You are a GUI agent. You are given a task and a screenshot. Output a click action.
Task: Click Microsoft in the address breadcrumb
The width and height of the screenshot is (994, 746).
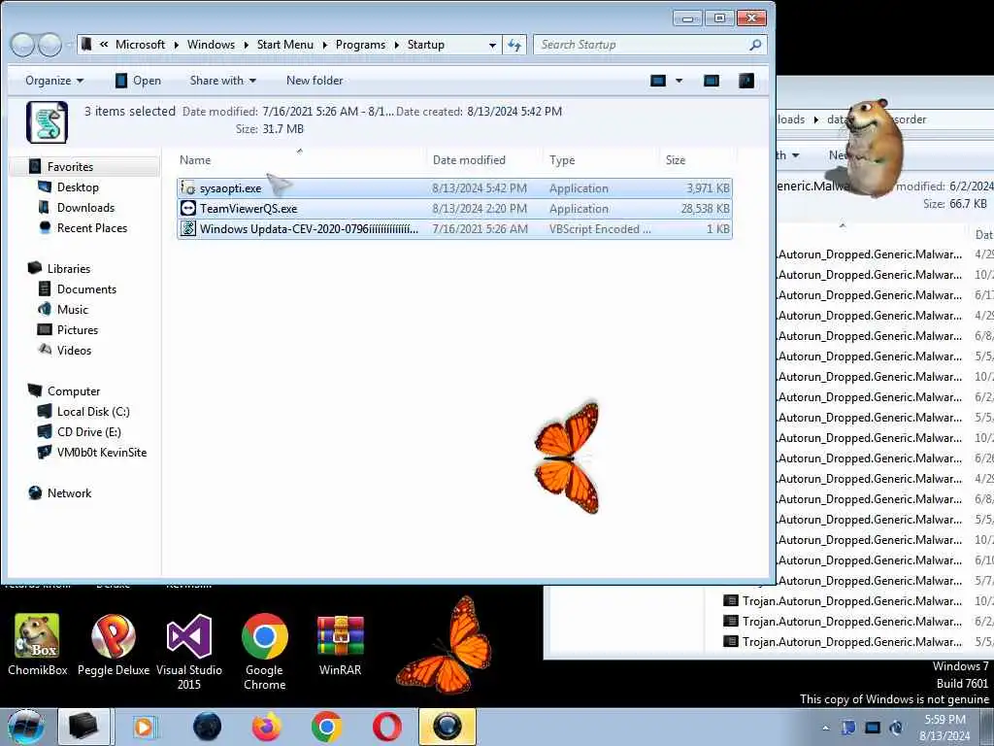click(x=140, y=45)
